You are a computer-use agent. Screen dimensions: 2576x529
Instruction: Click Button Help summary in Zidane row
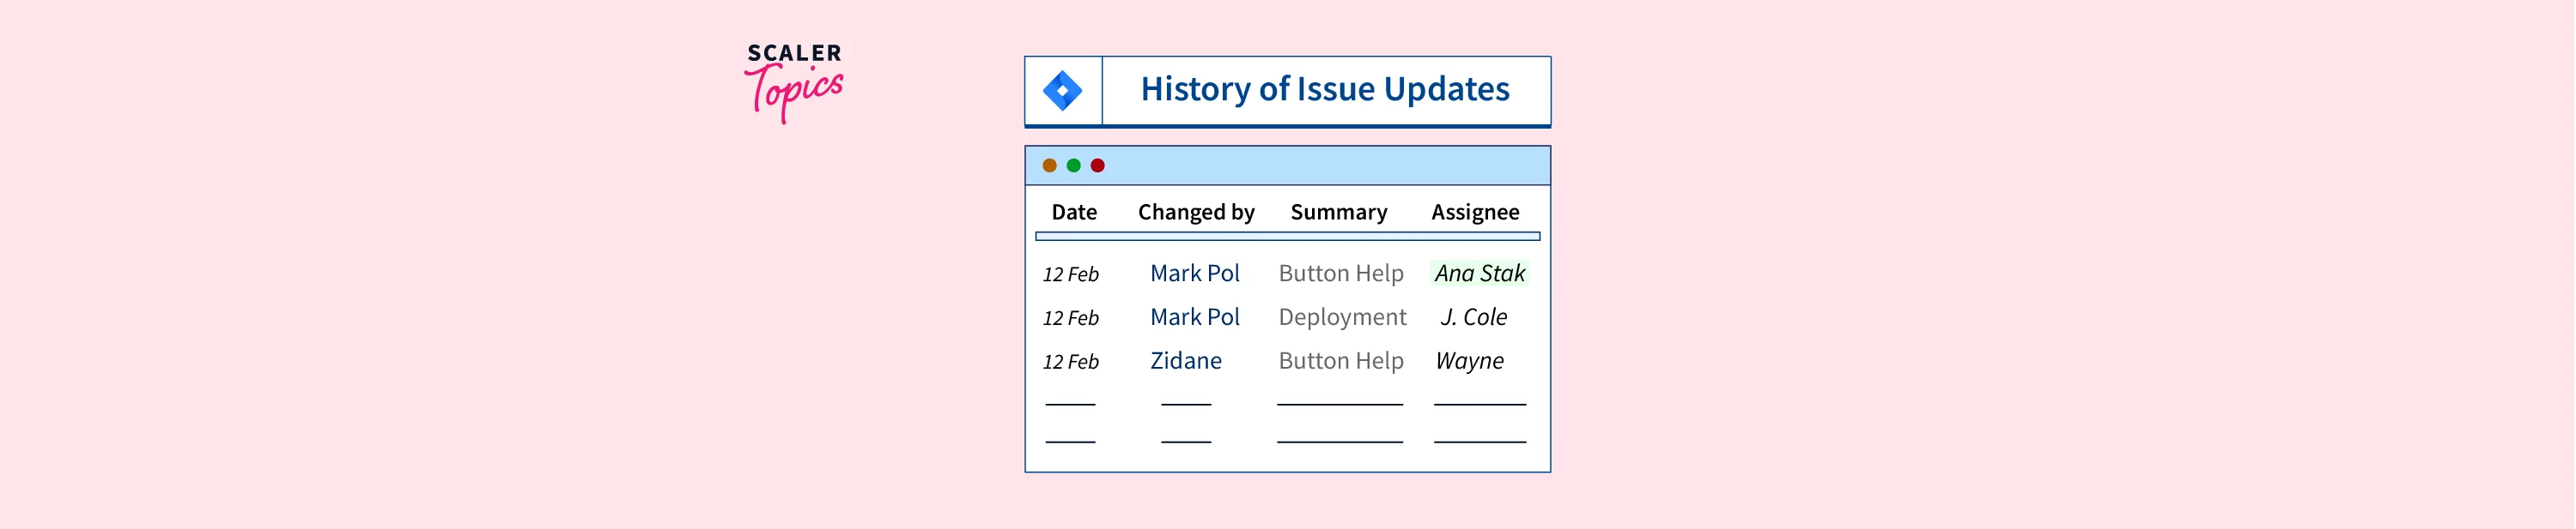click(x=1341, y=361)
